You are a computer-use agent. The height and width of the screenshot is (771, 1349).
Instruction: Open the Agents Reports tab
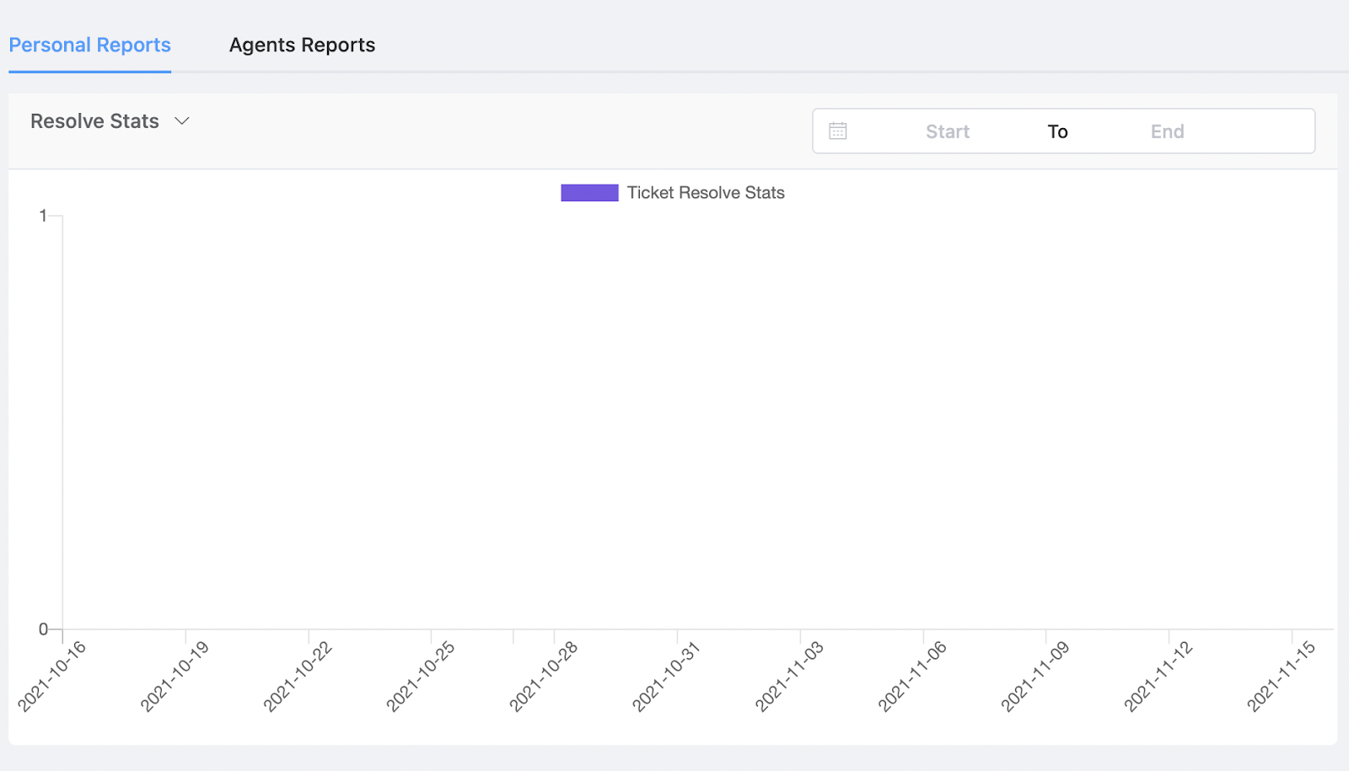tap(302, 46)
